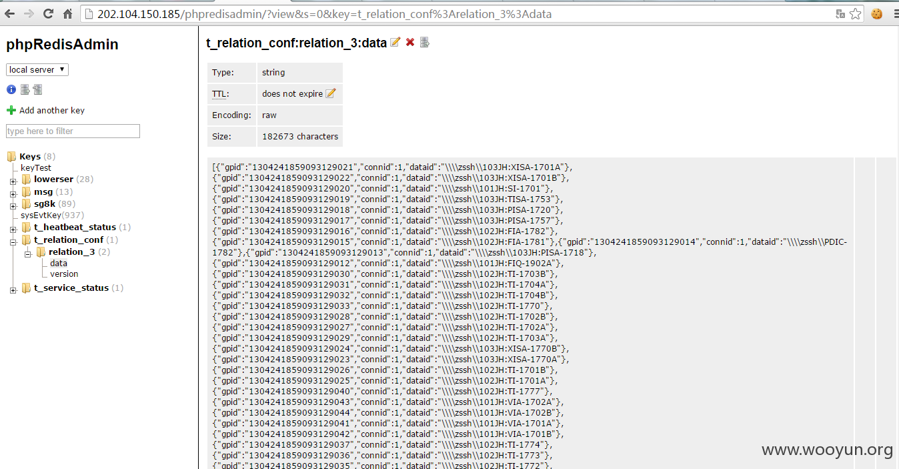Select the msg folder label

[43, 191]
